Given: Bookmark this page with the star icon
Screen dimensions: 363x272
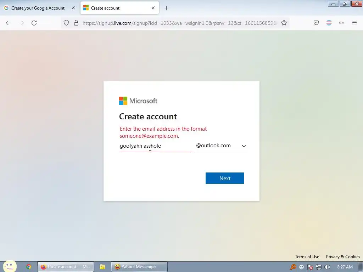Looking at the screenshot, I should pos(284,23).
